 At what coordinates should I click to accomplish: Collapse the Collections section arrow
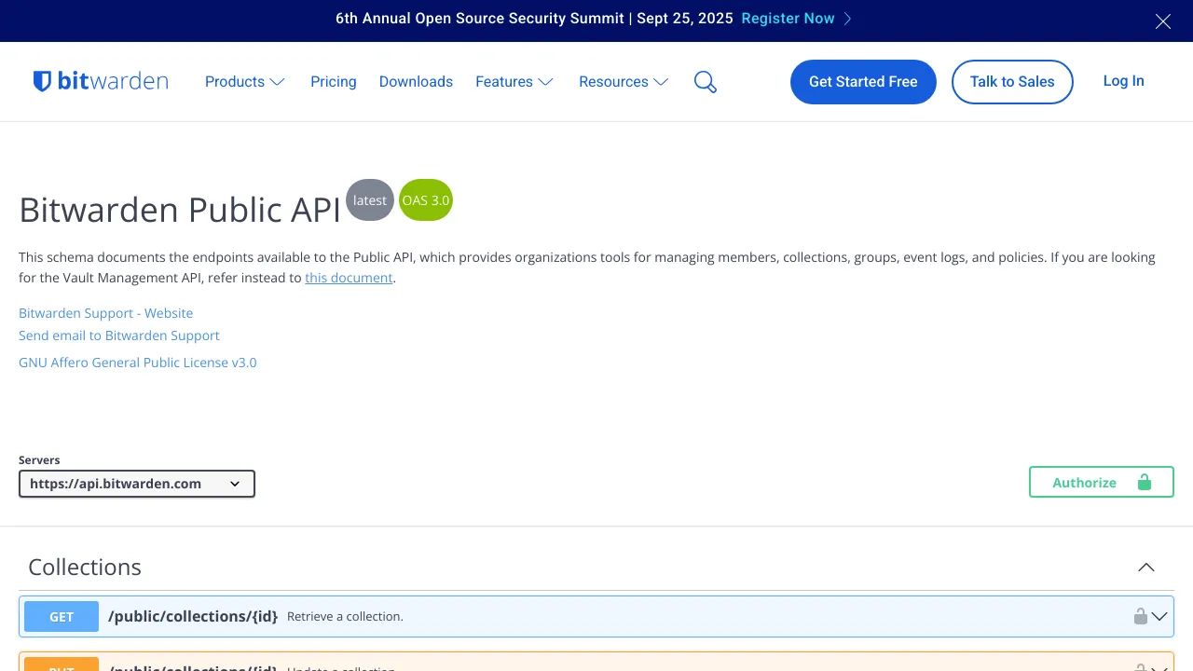pos(1146,567)
